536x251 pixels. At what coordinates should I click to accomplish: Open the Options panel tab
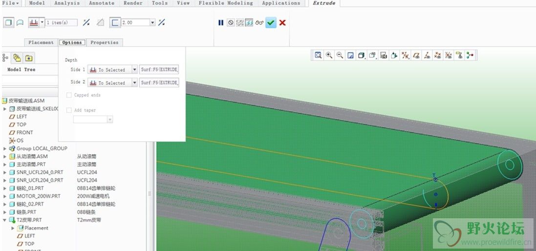coord(72,42)
